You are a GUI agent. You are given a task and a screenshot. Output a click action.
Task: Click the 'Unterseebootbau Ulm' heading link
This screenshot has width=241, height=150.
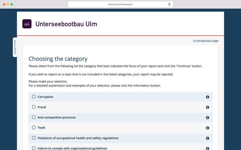click(66, 24)
